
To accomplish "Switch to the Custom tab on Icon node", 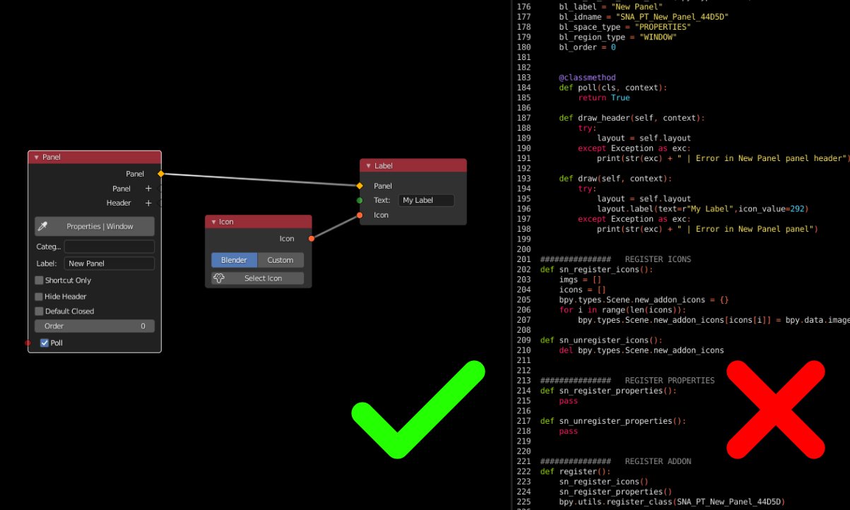I will (280, 260).
